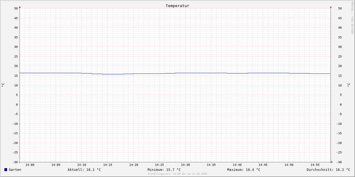Click the 14:00 time axis label
The height and width of the screenshot is (177, 355).
click(x=30, y=165)
